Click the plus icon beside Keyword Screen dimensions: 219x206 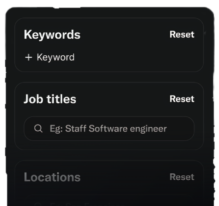(29, 58)
